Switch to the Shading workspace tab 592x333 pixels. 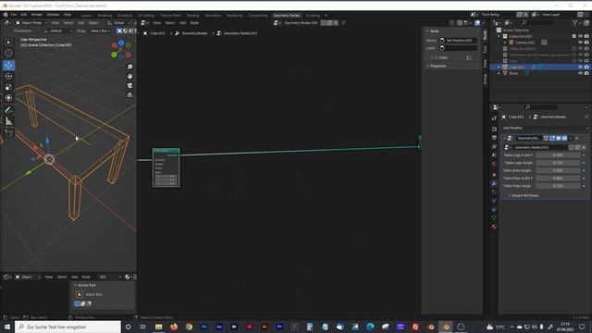tap(193, 16)
